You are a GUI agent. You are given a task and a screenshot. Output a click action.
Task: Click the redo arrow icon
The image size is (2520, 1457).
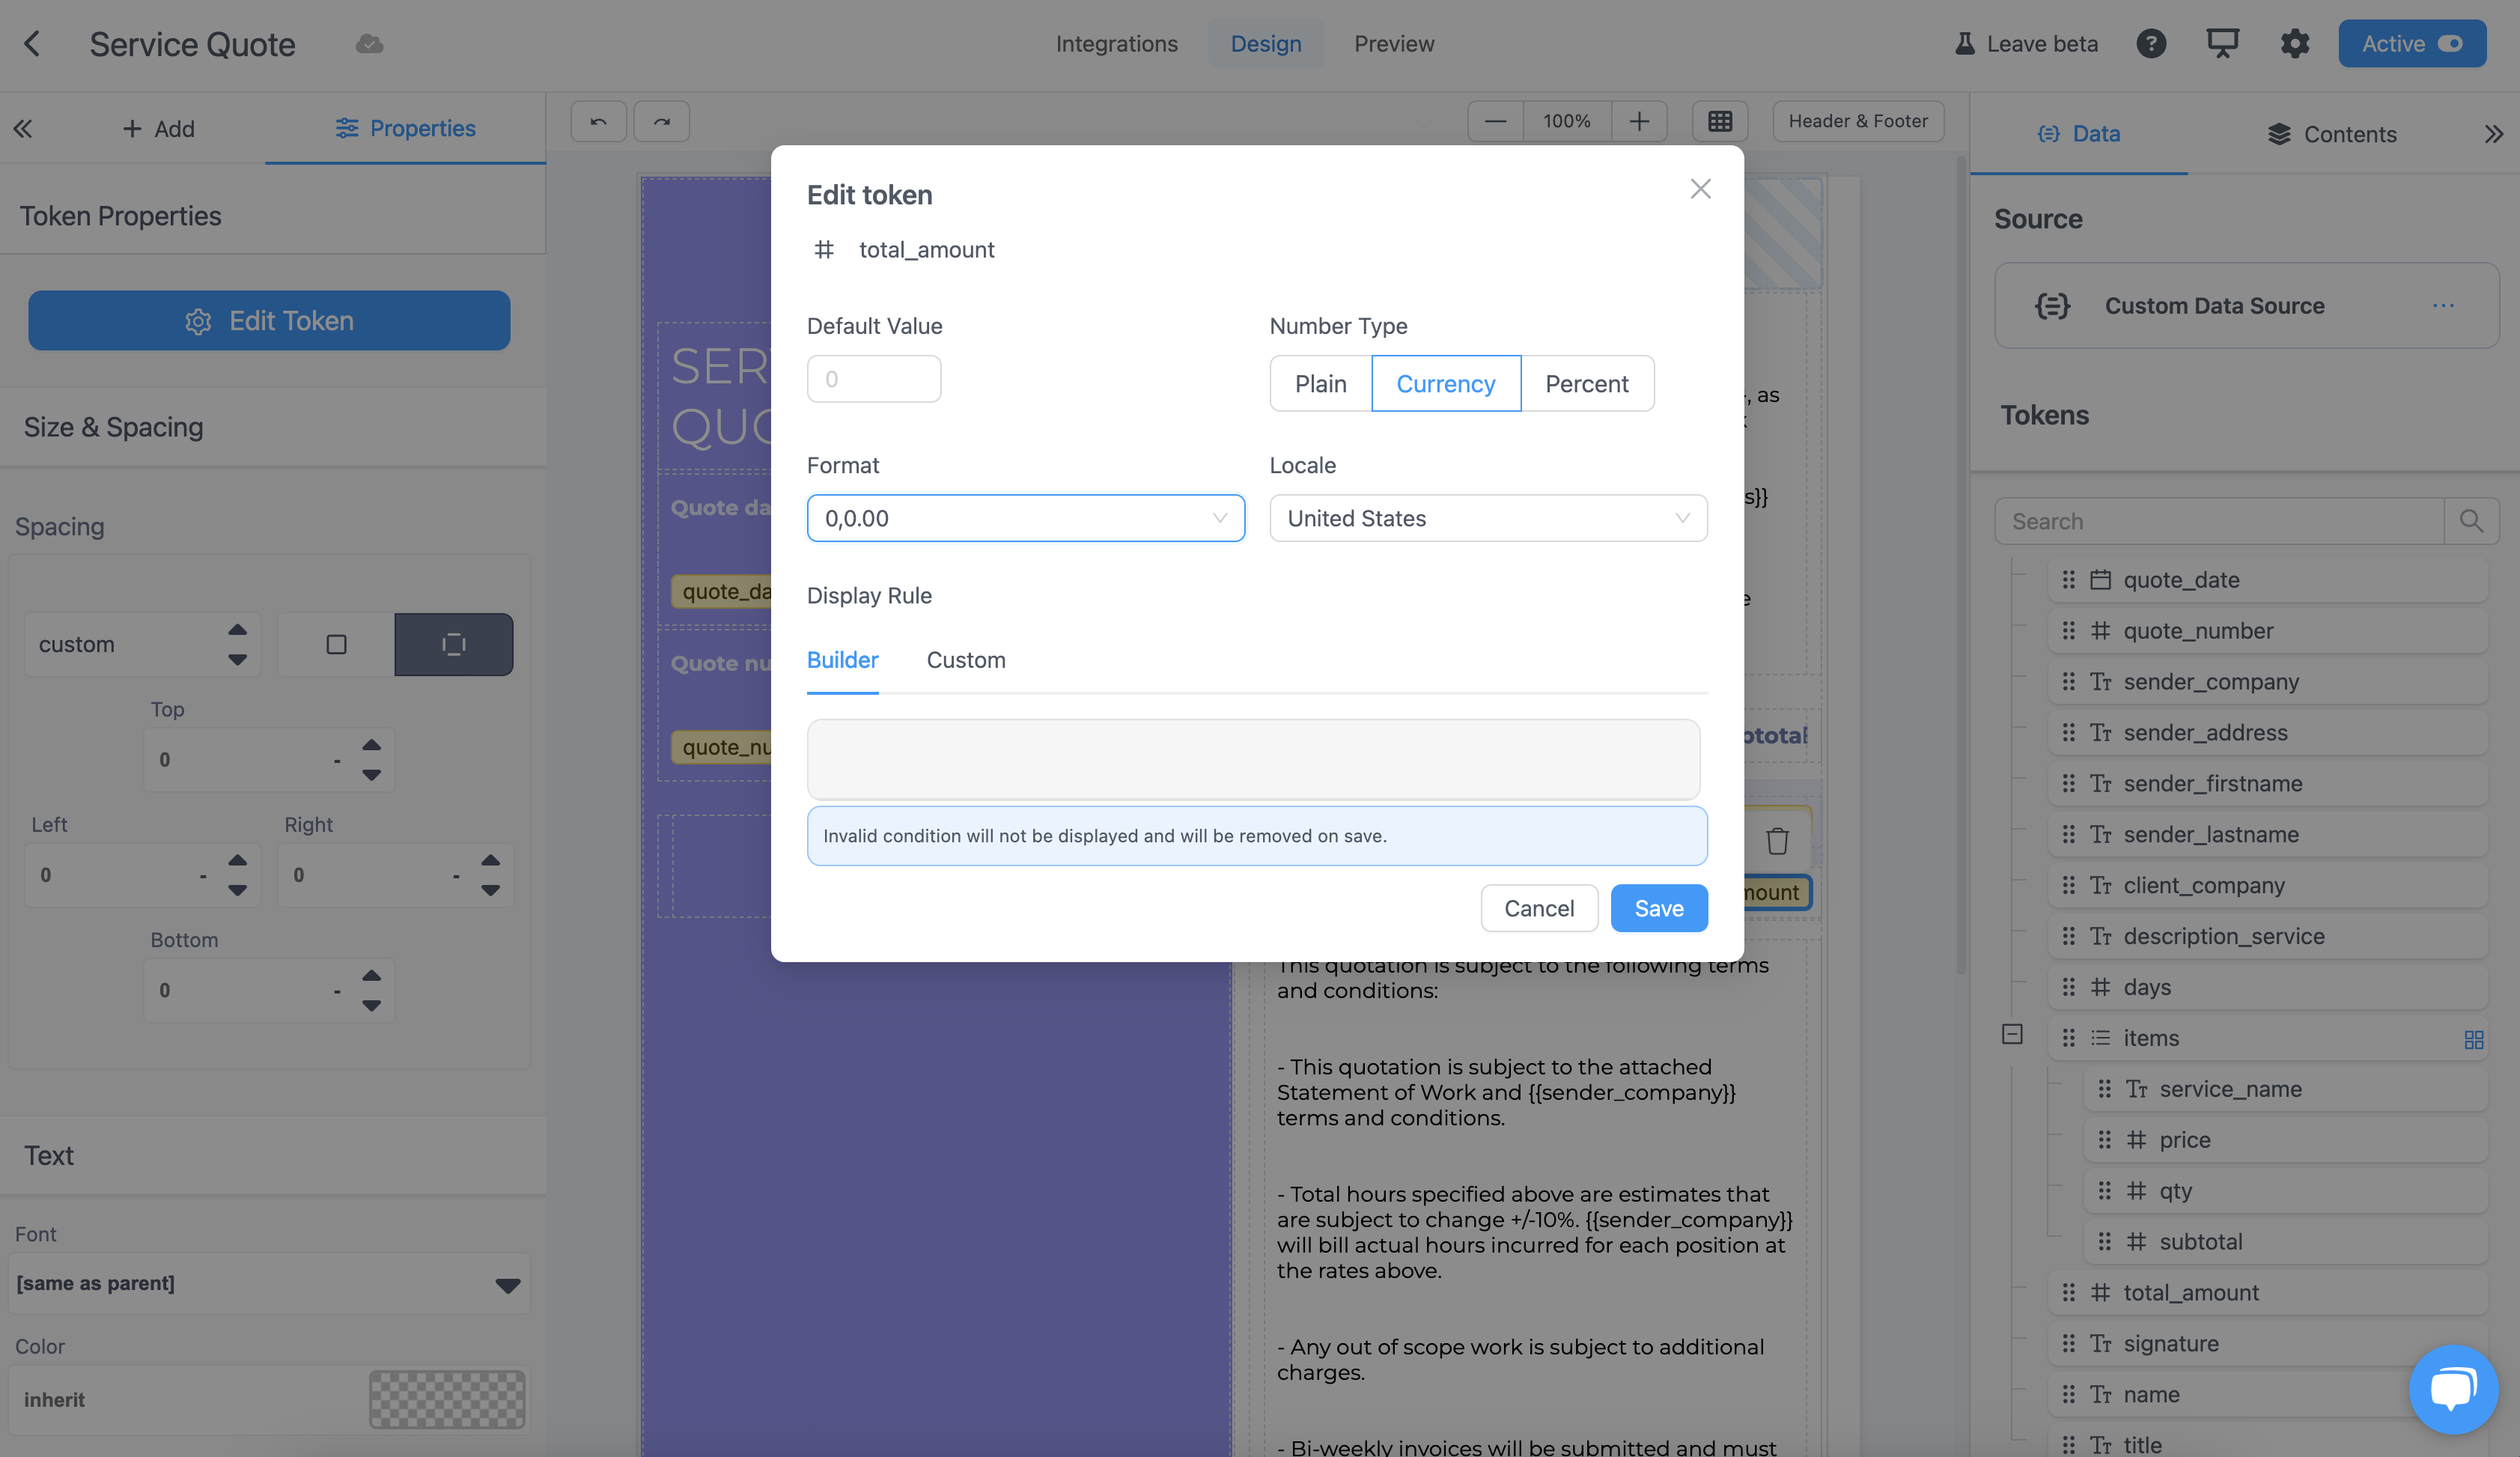(661, 121)
